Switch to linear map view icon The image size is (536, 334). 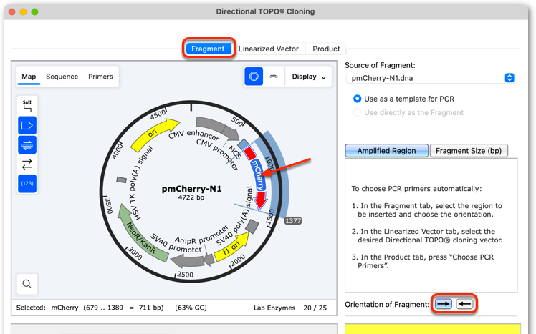point(273,77)
